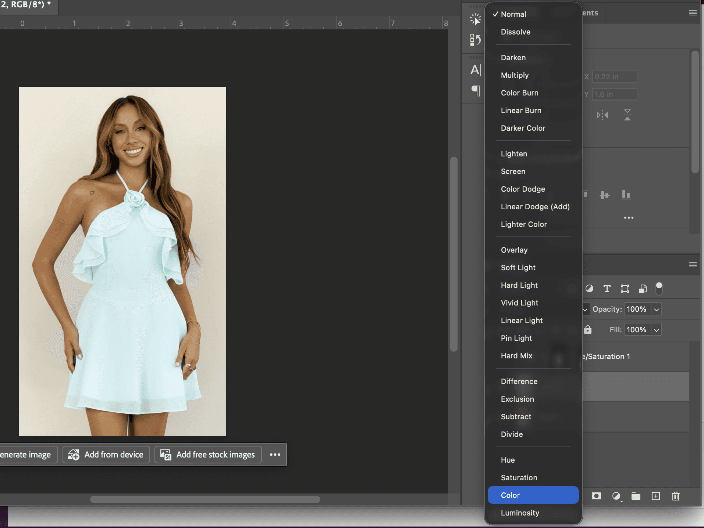The image size is (704, 528).
Task: Select the Hue blend mode
Action: click(x=533, y=460)
